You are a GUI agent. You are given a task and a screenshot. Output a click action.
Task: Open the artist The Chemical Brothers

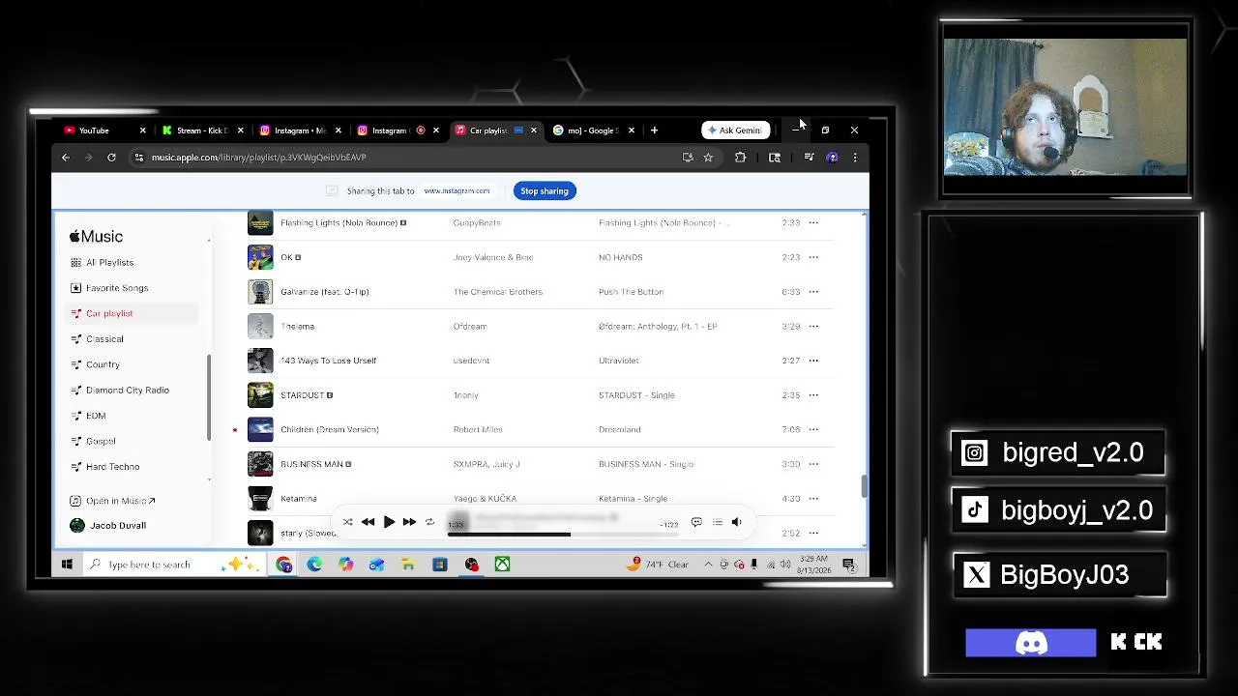498,292
